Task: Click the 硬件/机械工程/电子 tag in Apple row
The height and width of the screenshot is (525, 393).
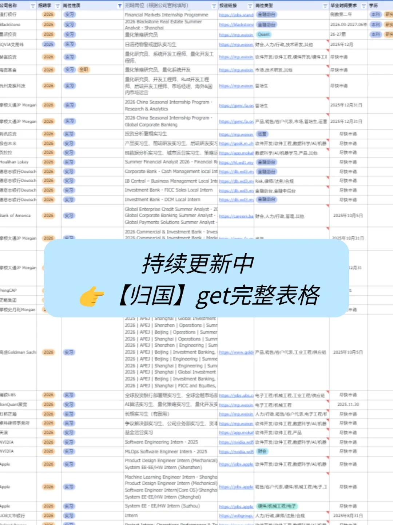Action: (x=277, y=506)
